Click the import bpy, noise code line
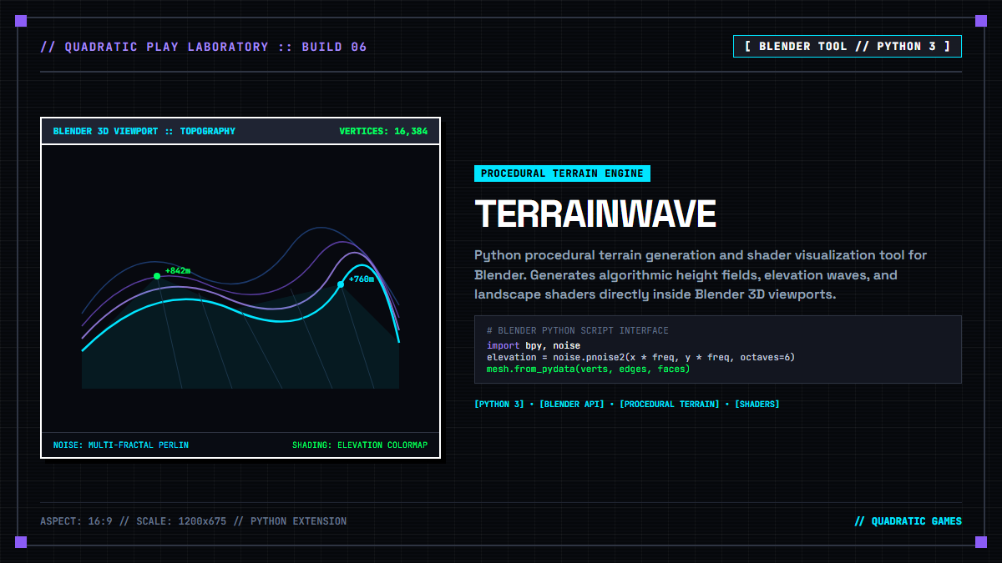The image size is (1002, 563). click(x=534, y=345)
